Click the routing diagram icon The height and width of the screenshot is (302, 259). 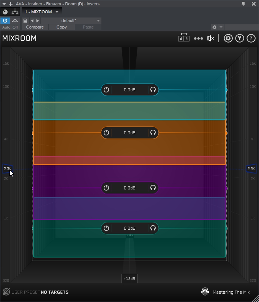pyautogui.click(x=15, y=12)
